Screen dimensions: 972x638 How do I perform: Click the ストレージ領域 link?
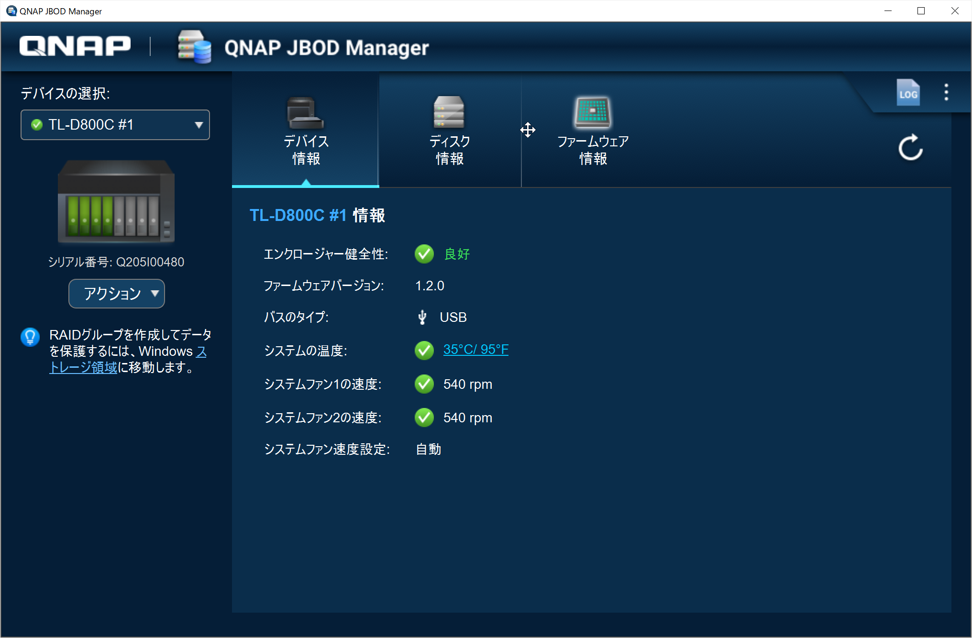pos(83,368)
